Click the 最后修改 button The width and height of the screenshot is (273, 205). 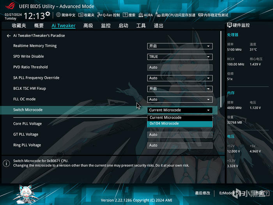[202, 193]
